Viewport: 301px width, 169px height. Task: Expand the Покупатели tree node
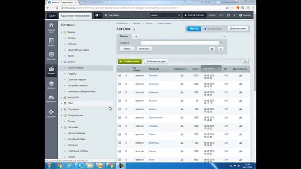62,109
